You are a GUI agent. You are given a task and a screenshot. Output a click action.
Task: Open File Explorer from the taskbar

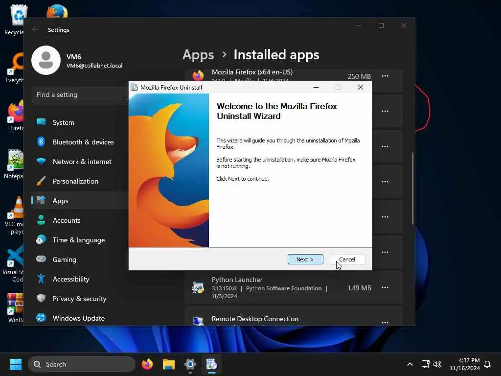169,364
